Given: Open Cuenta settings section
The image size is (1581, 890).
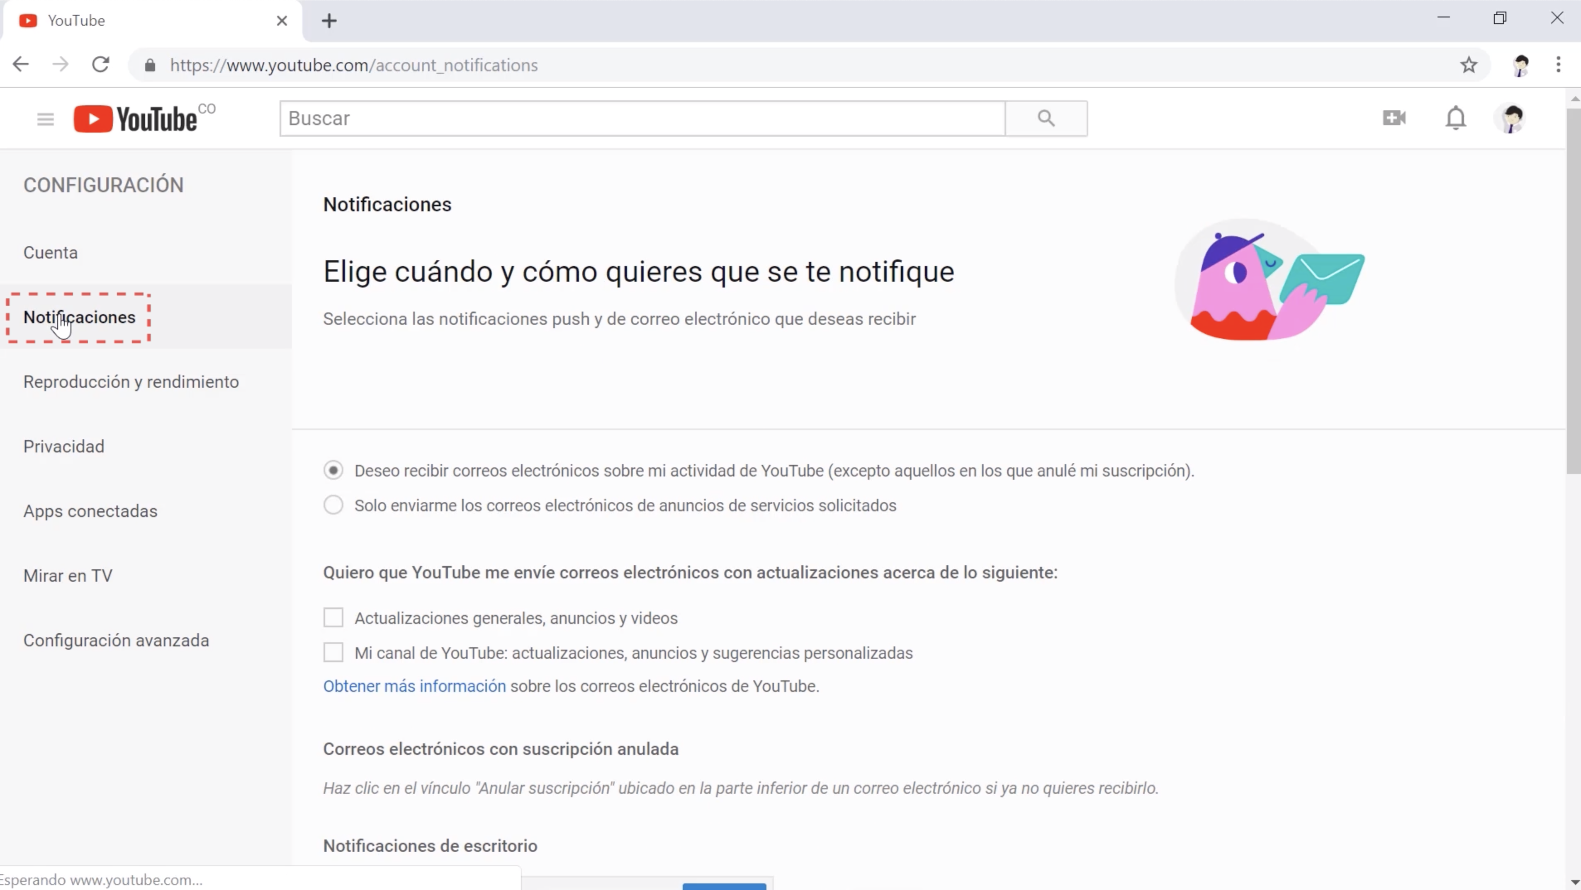Looking at the screenshot, I should pyautogui.click(x=50, y=252).
